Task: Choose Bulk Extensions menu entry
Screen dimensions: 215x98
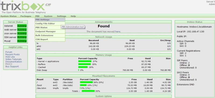Action: pyautogui.click(x=50, y=35)
